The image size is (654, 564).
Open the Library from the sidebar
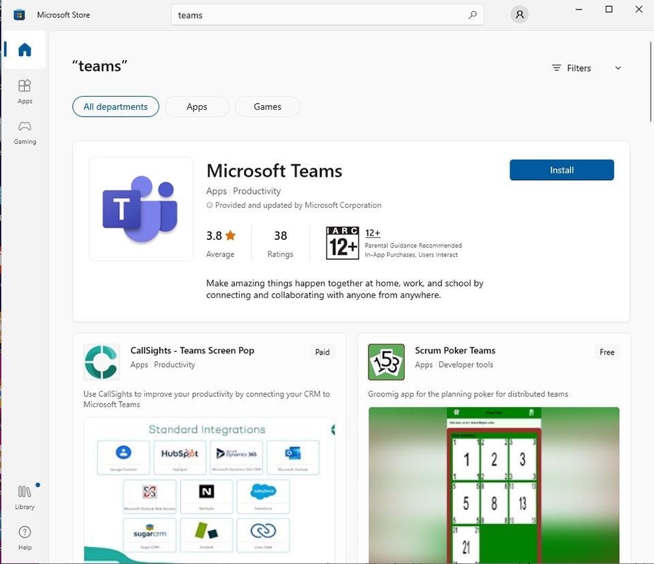pos(25,496)
